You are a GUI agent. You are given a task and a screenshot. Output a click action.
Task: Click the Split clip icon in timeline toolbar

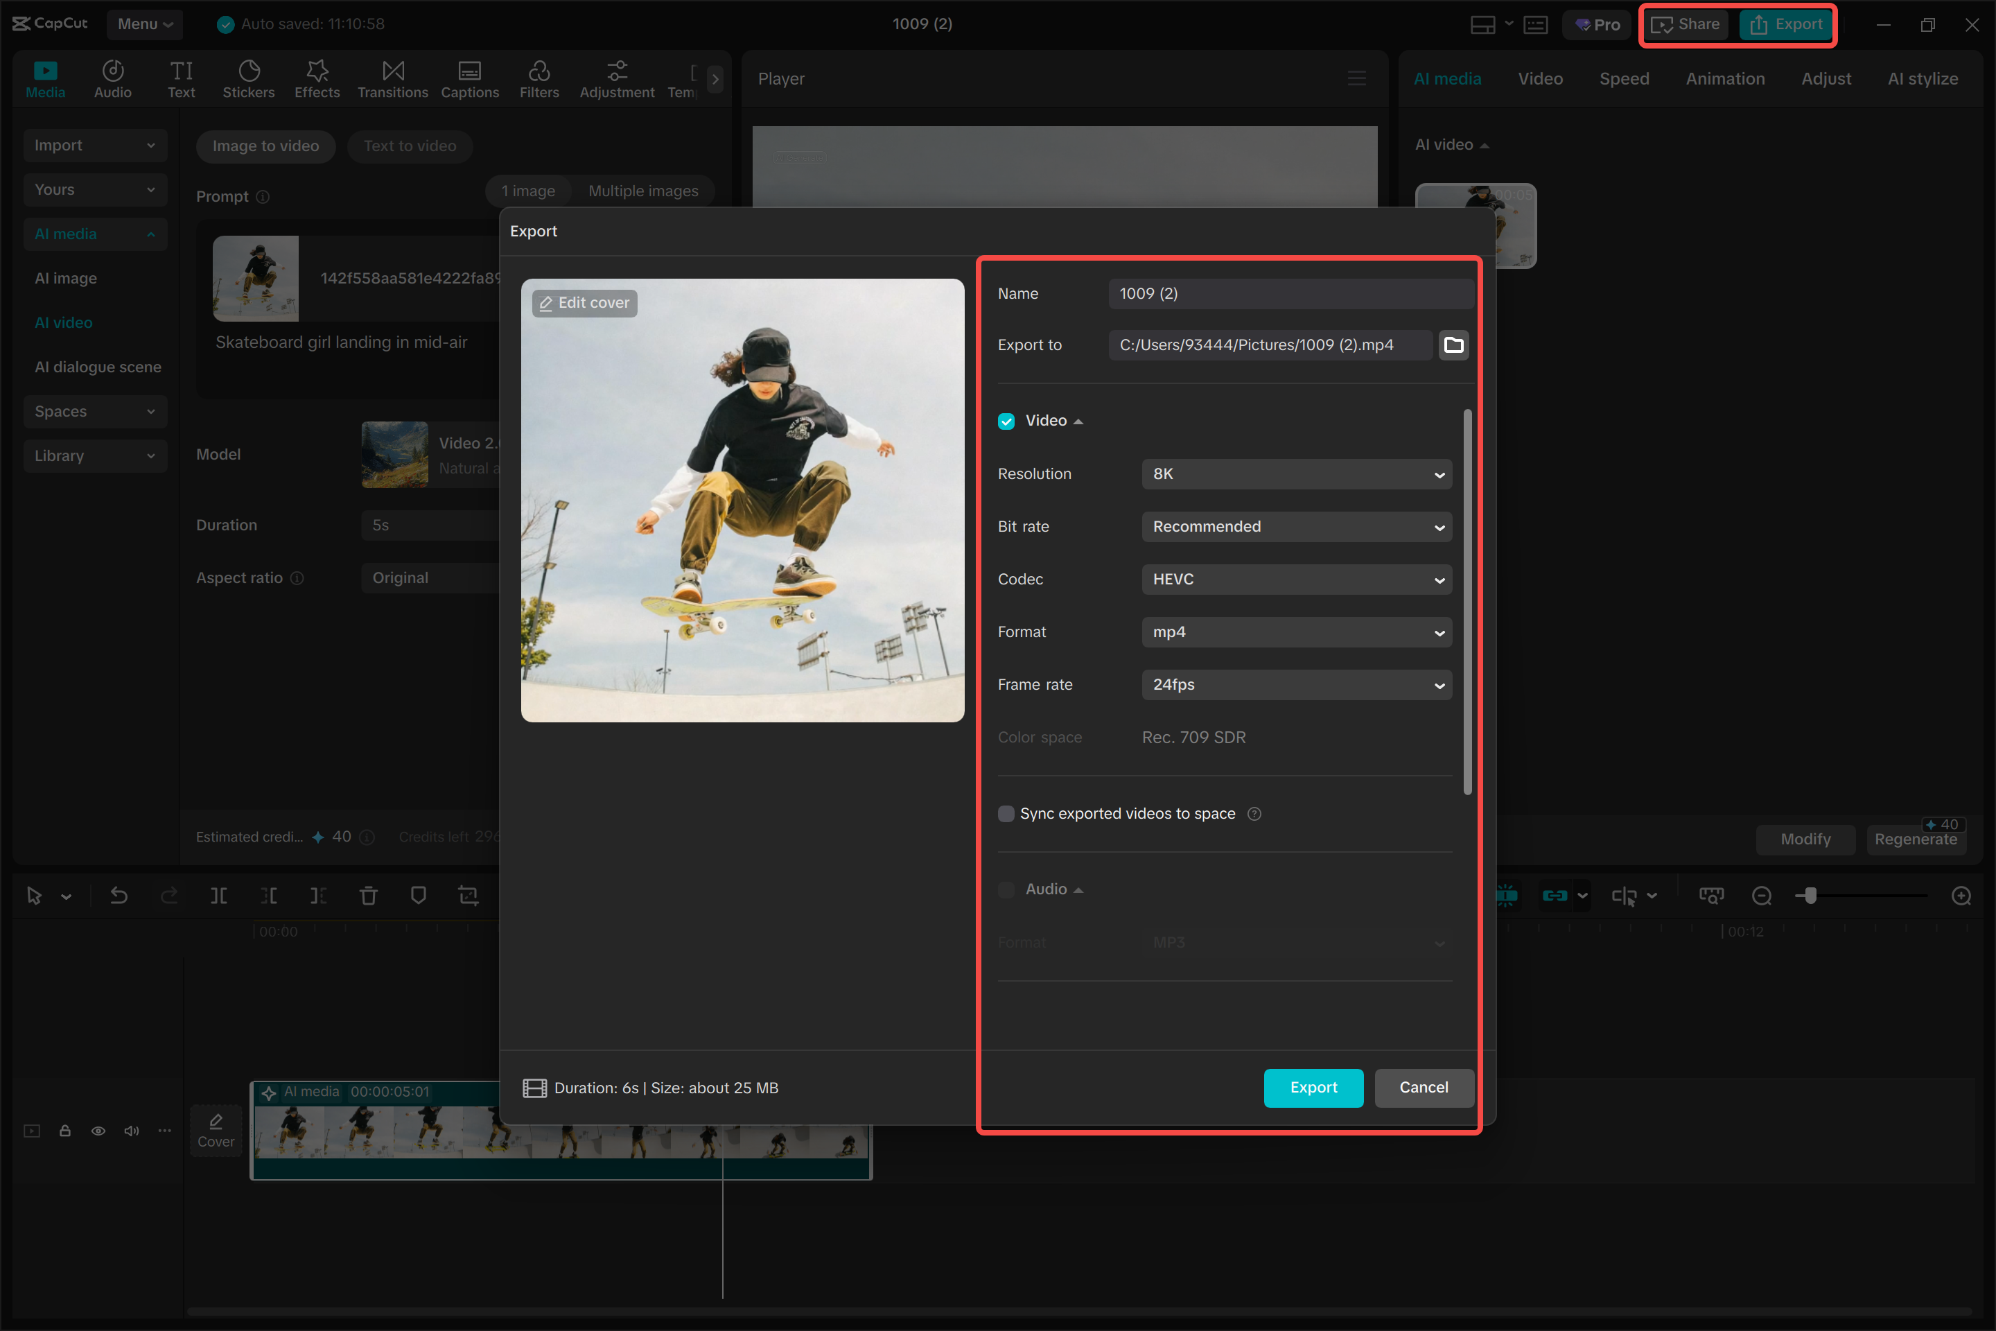click(x=219, y=895)
